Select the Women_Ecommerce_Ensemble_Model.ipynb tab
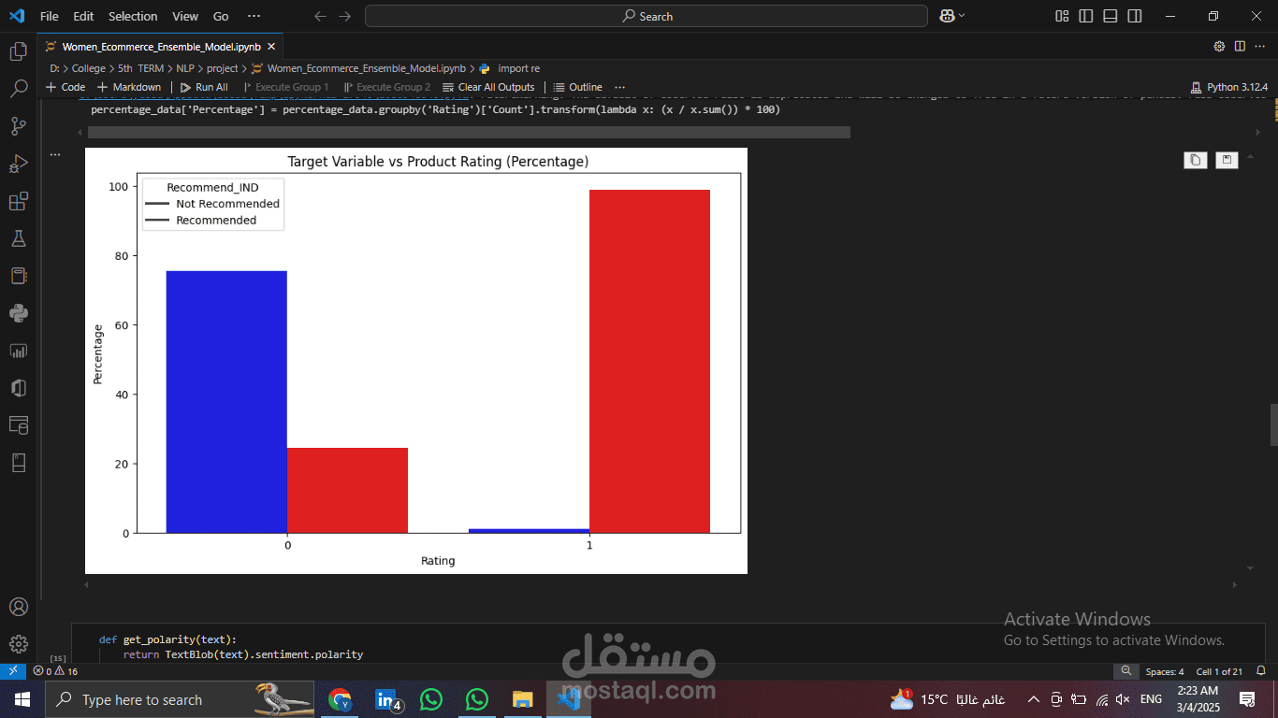The height and width of the screenshot is (718, 1278). (x=159, y=46)
